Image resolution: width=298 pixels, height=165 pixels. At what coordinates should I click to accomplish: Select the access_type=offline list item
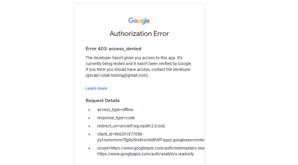coord(115,110)
